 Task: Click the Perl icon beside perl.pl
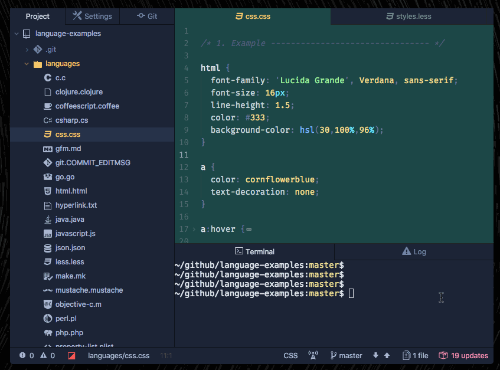point(48,319)
